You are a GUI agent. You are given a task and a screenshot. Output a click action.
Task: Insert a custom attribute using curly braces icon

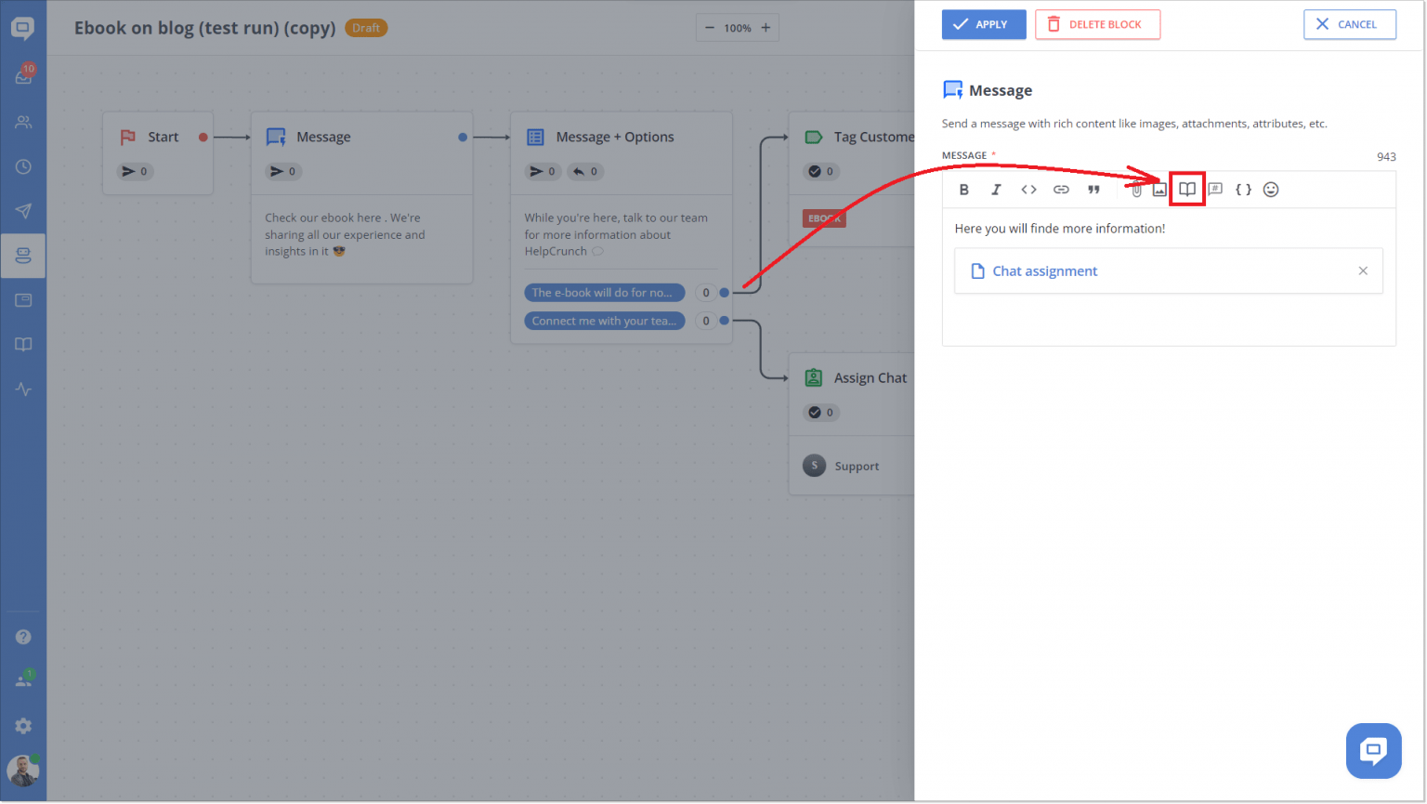tap(1243, 189)
